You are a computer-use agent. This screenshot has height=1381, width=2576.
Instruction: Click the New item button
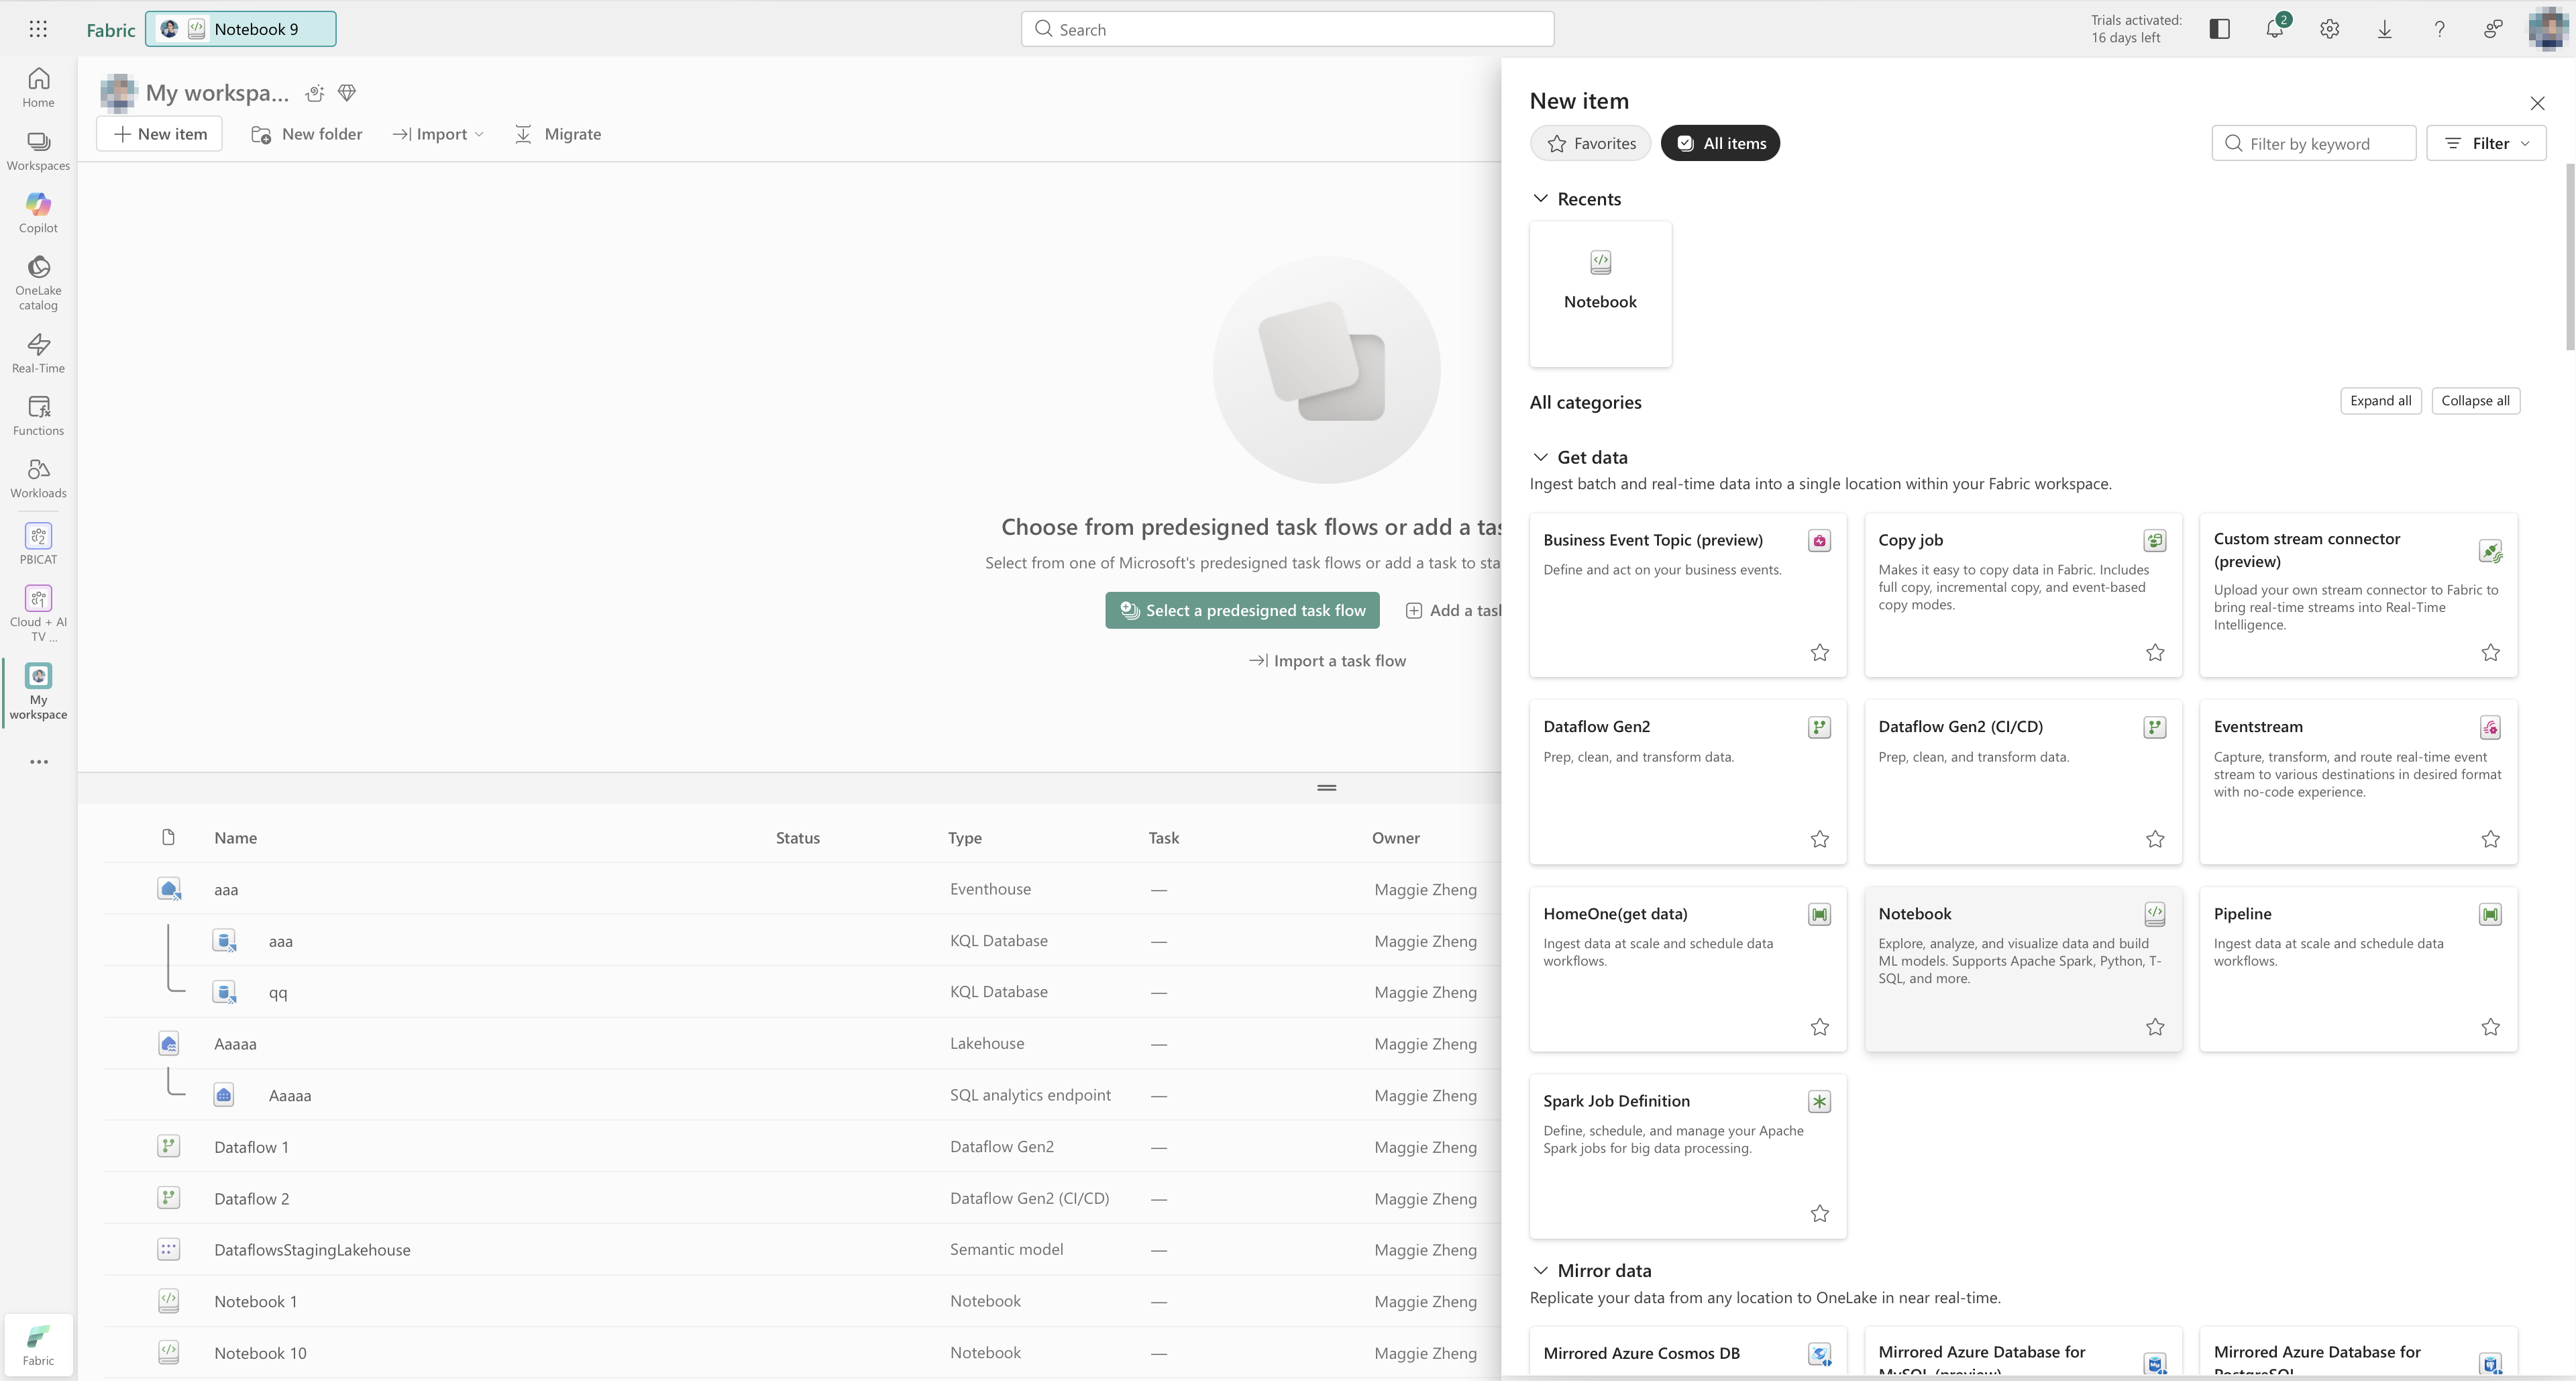(159, 134)
